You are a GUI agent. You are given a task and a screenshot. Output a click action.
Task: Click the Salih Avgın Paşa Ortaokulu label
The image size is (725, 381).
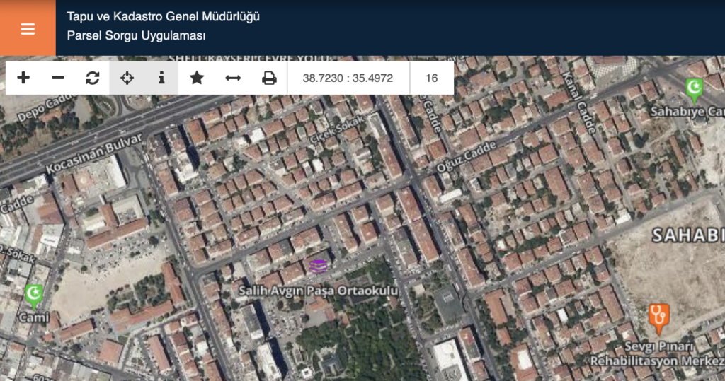(318, 291)
